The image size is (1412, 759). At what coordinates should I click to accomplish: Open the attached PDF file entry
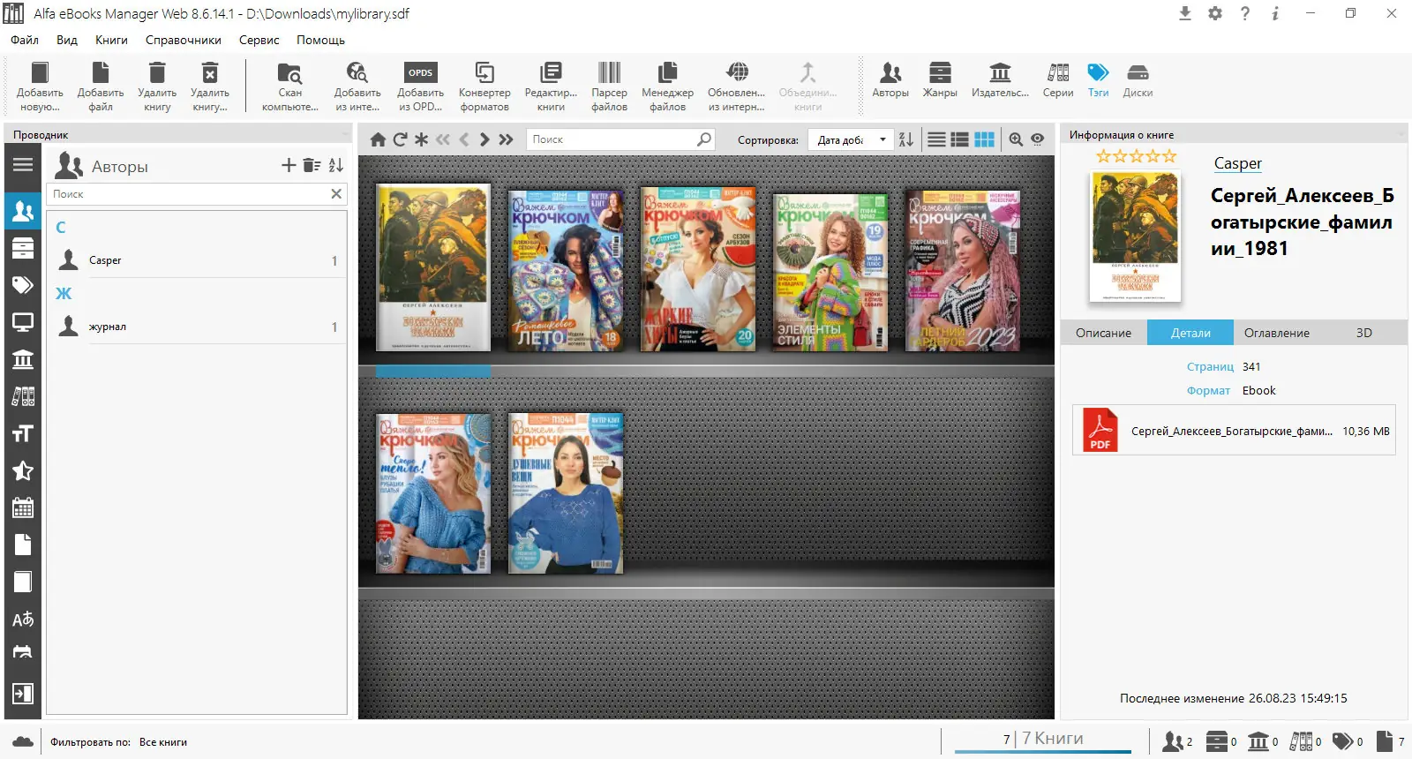click(x=1234, y=431)
